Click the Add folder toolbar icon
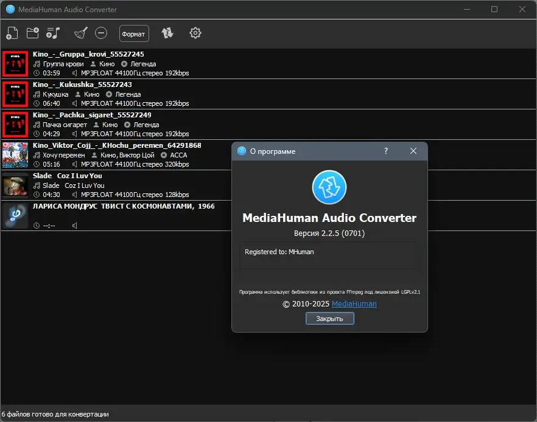This screenshot has width=537, height=422. pos(33,33)
